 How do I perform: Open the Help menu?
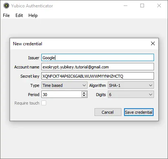coord(33,15)
